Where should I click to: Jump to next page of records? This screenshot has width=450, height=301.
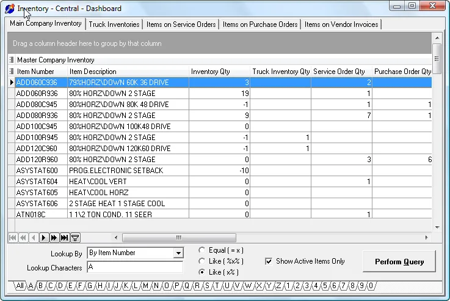[54, 238]
